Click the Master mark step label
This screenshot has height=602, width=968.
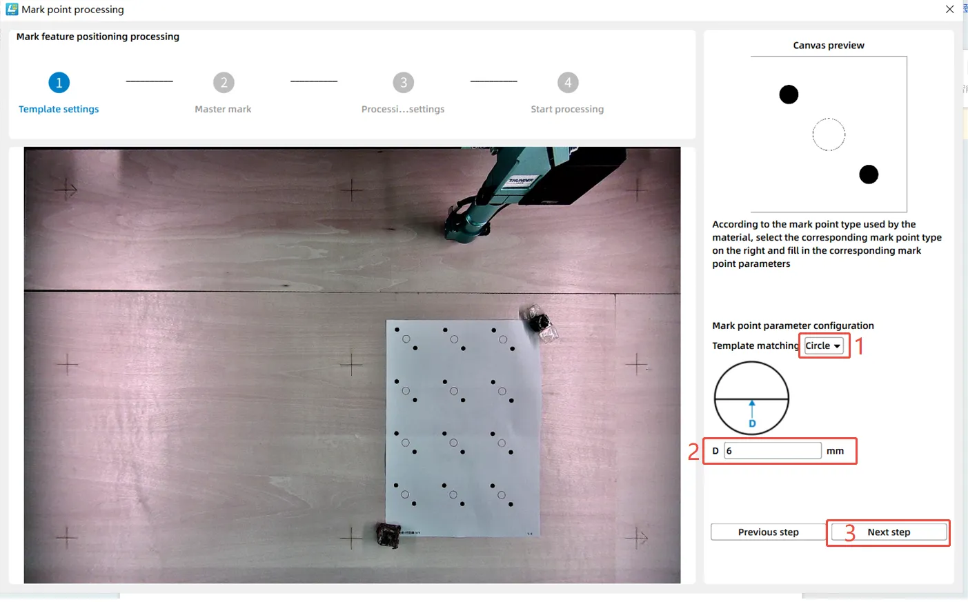coord(223,109)
